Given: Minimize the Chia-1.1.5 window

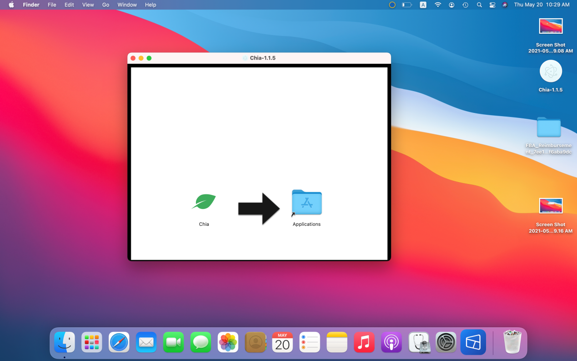Looking at the screenshot, I should 141,58.
